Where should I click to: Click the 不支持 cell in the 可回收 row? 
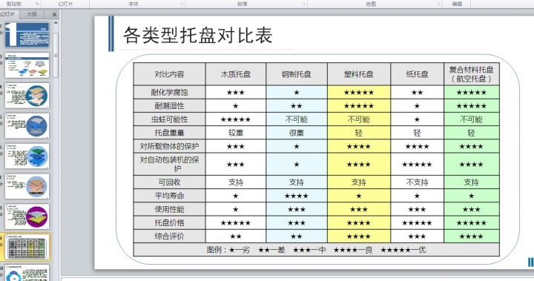pos(417,182)
